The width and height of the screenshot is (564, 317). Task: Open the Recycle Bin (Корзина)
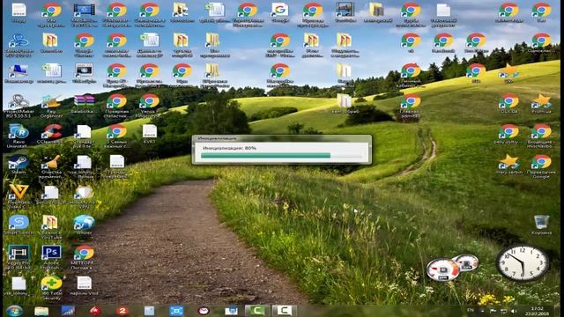coord(541,225)
